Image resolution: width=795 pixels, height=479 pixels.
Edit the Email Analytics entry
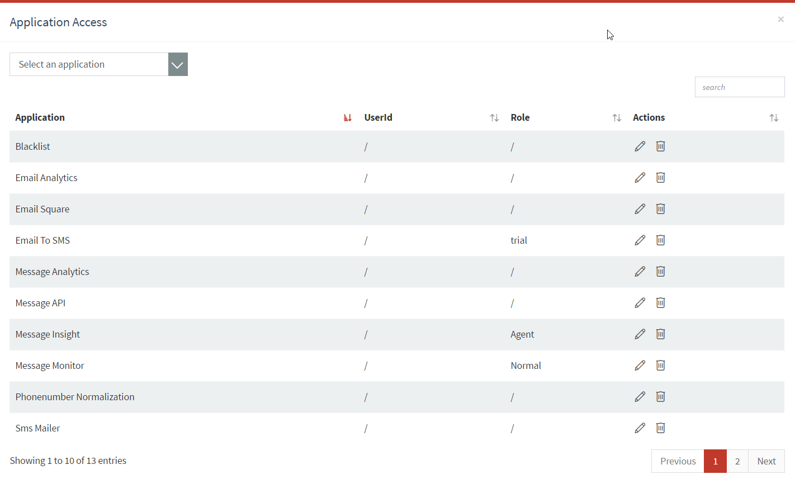[640, 178]
